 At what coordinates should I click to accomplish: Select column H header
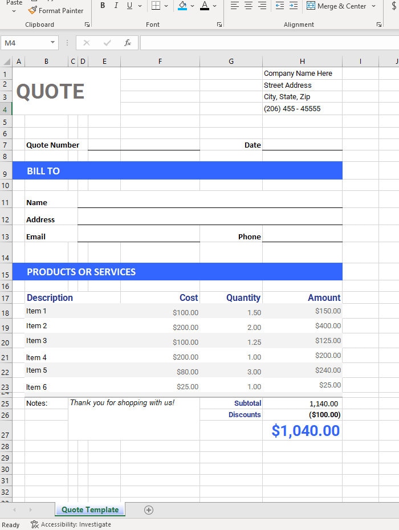pos(302,61)
